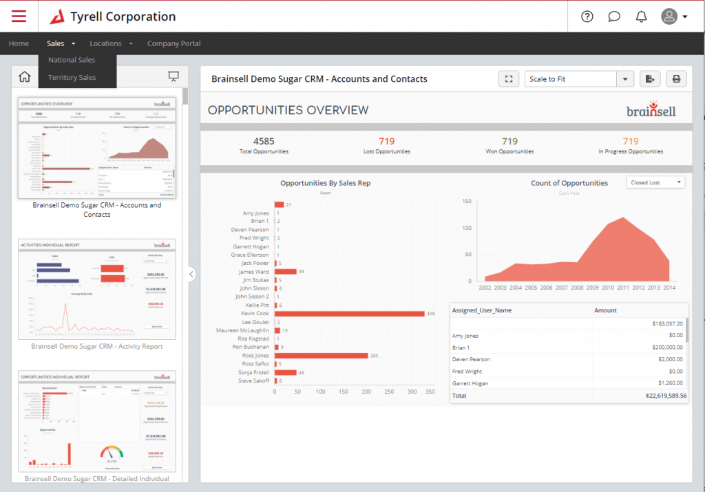The width and height of the screenshot is (705, 492).
Task: Select the Garrett Hogan table row
Action: click(x=567, y=383)
